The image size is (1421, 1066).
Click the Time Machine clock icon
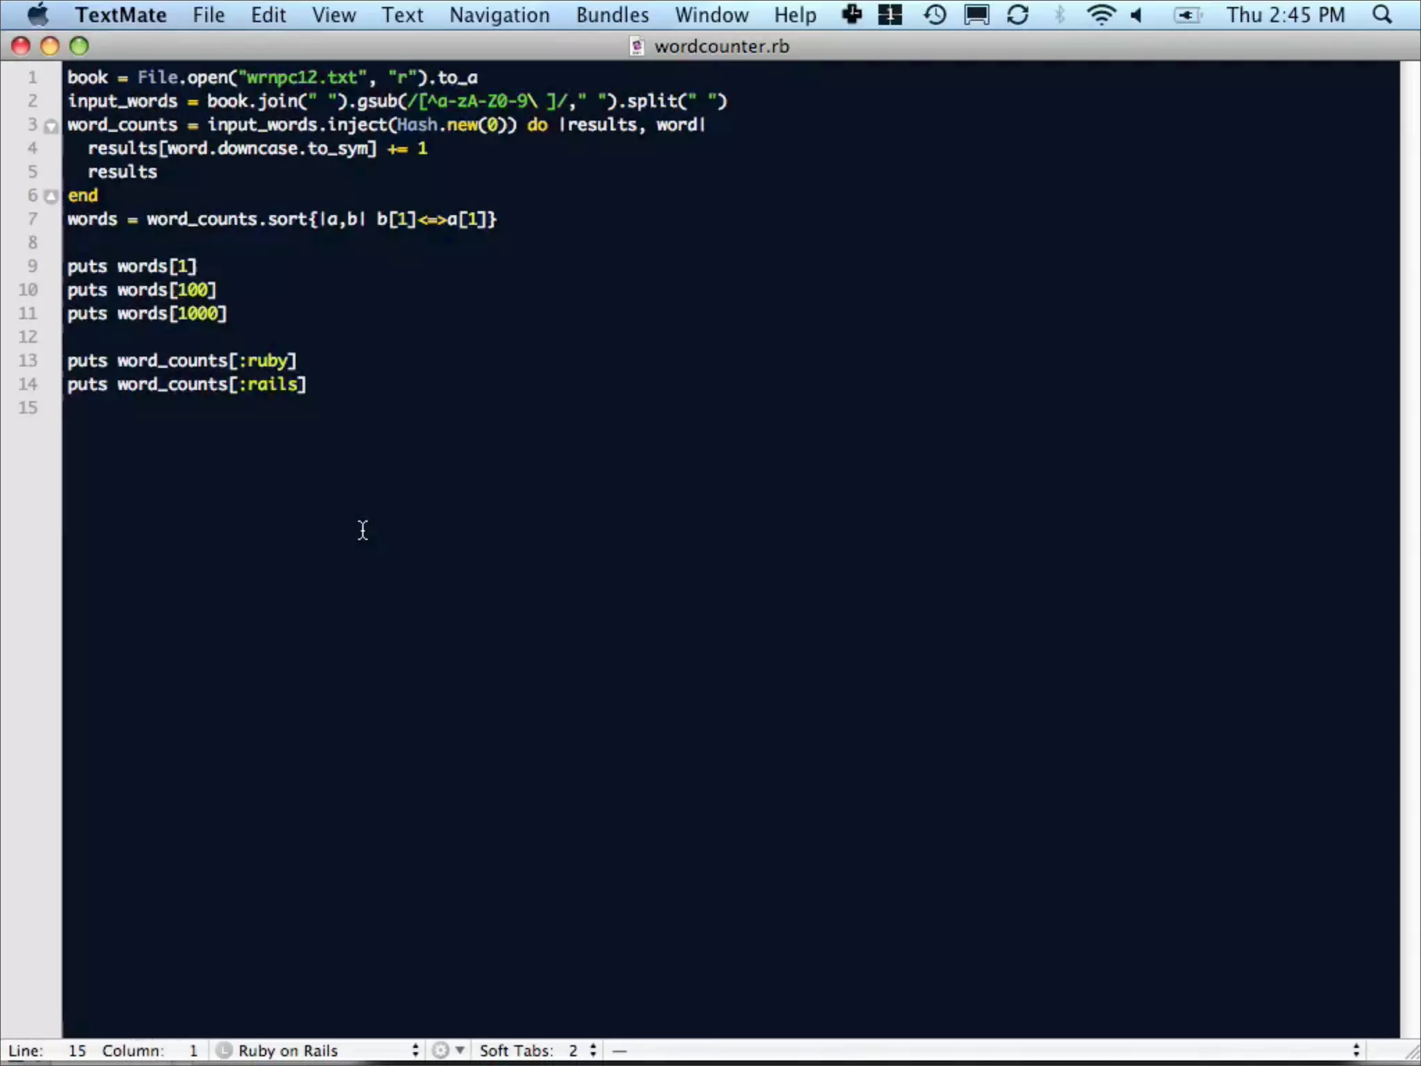tap(935, 15)
